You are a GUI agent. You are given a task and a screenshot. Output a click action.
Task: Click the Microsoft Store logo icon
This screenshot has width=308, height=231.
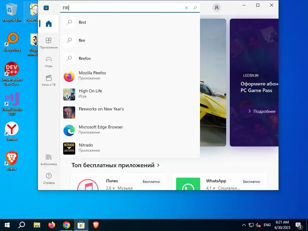[x=46, y=8]
